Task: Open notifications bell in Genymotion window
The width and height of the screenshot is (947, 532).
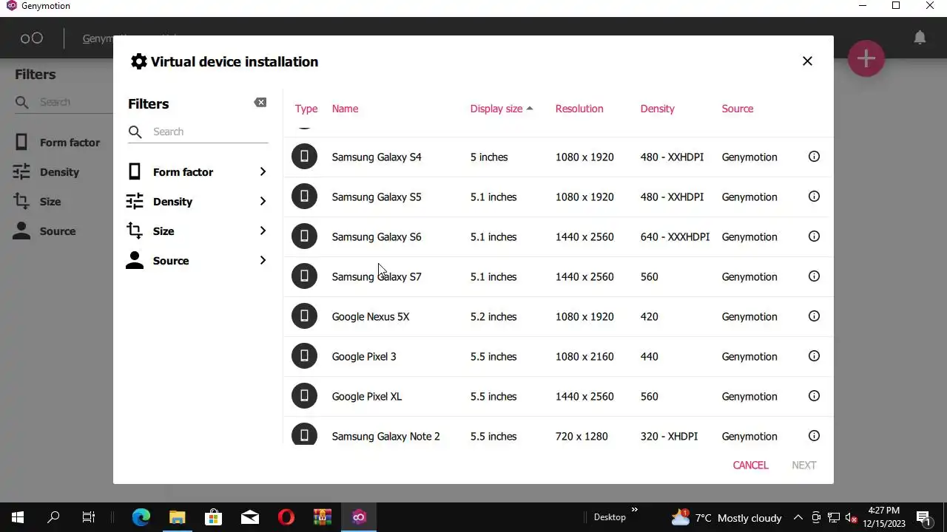Action: [920, 38]
